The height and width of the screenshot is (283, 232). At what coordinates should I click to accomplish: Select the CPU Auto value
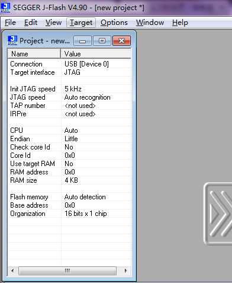click(71, 131)
